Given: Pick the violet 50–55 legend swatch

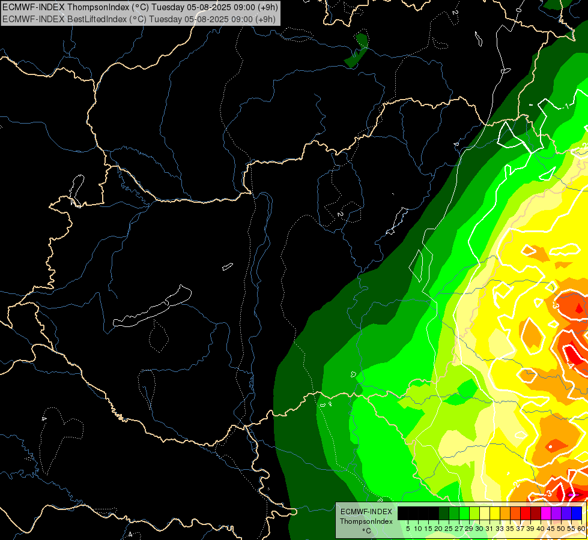Looking at the screenshot, I should tap(566, 514).
